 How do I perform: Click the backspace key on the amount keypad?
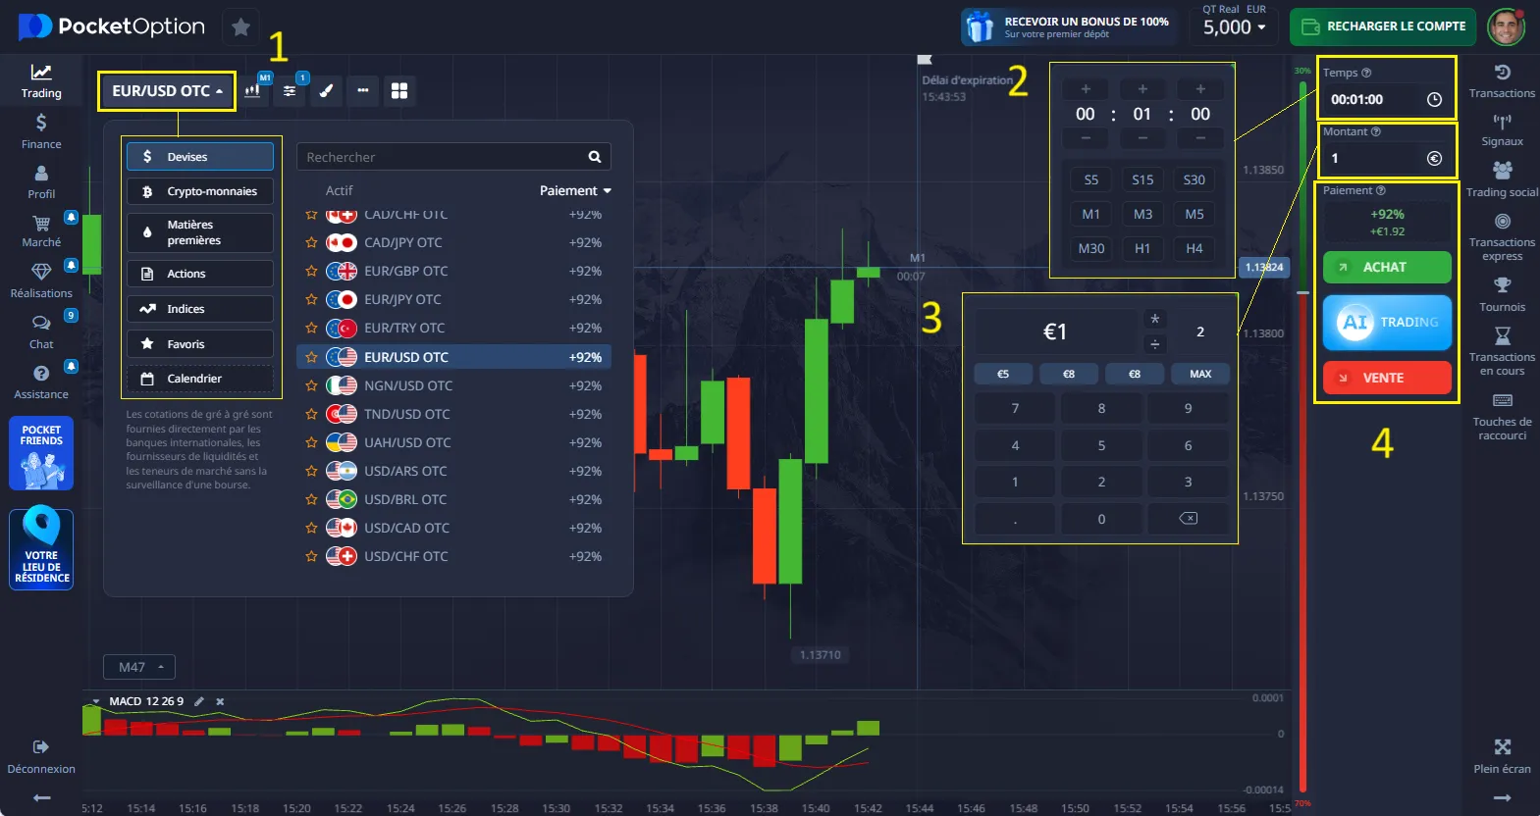[1188, 518]
